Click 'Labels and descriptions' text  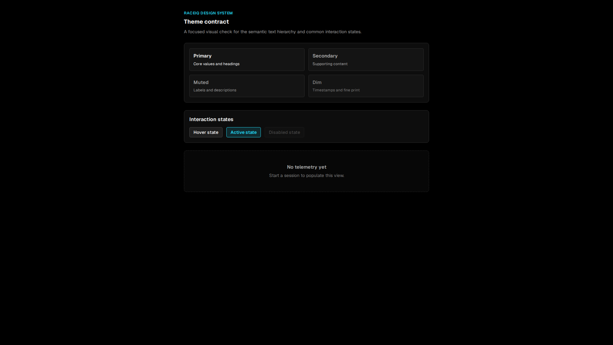(x=215, y=90)
